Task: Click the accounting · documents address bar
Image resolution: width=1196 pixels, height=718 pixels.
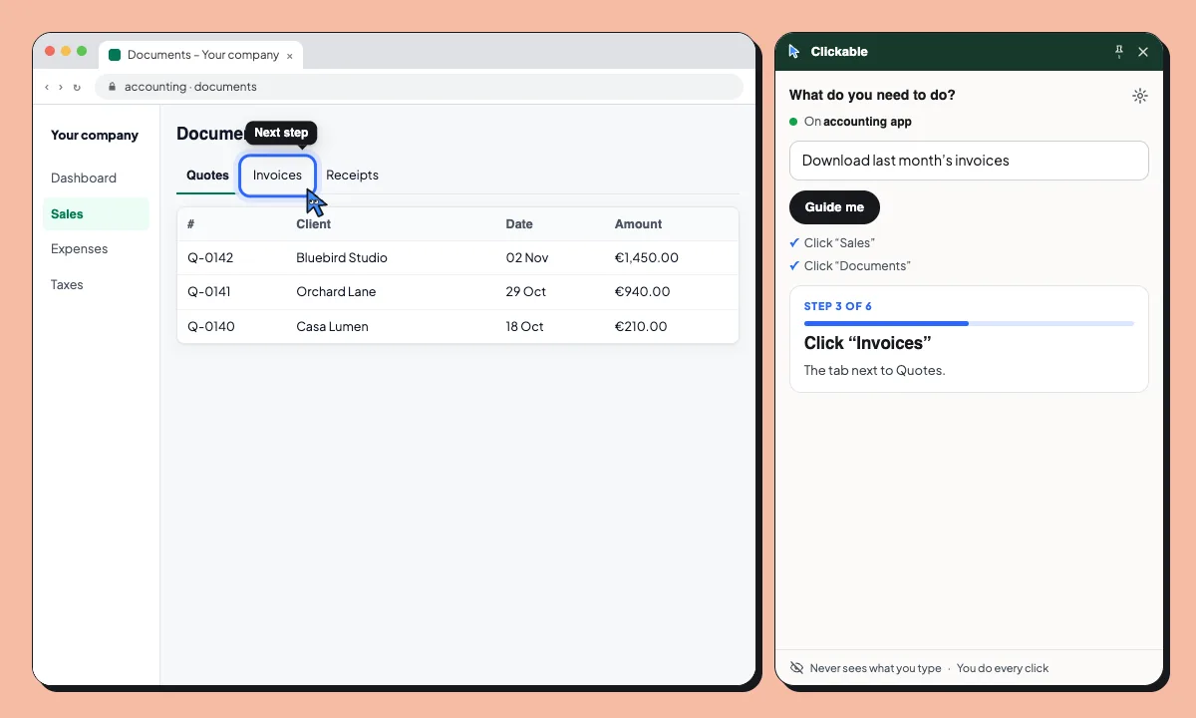Action: coord(419,87)
